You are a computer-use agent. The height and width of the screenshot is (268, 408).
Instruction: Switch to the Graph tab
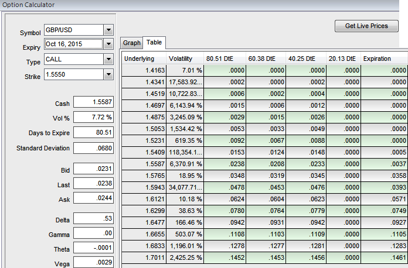point(131,43)
